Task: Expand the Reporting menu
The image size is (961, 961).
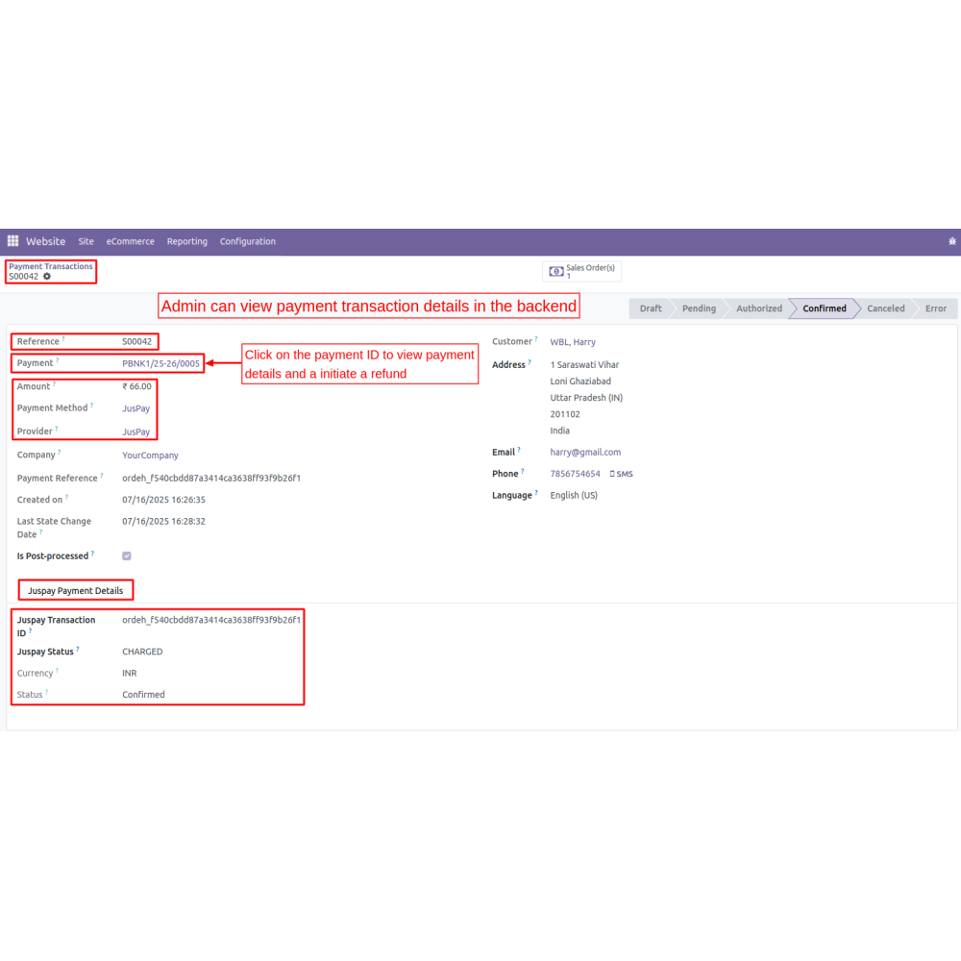Action: [x=186, y=241]
